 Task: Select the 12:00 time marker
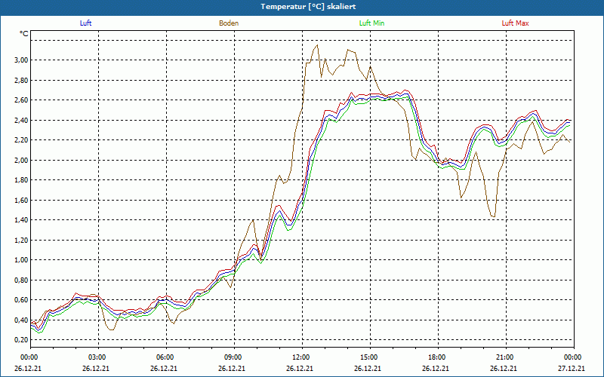[301, 357]
